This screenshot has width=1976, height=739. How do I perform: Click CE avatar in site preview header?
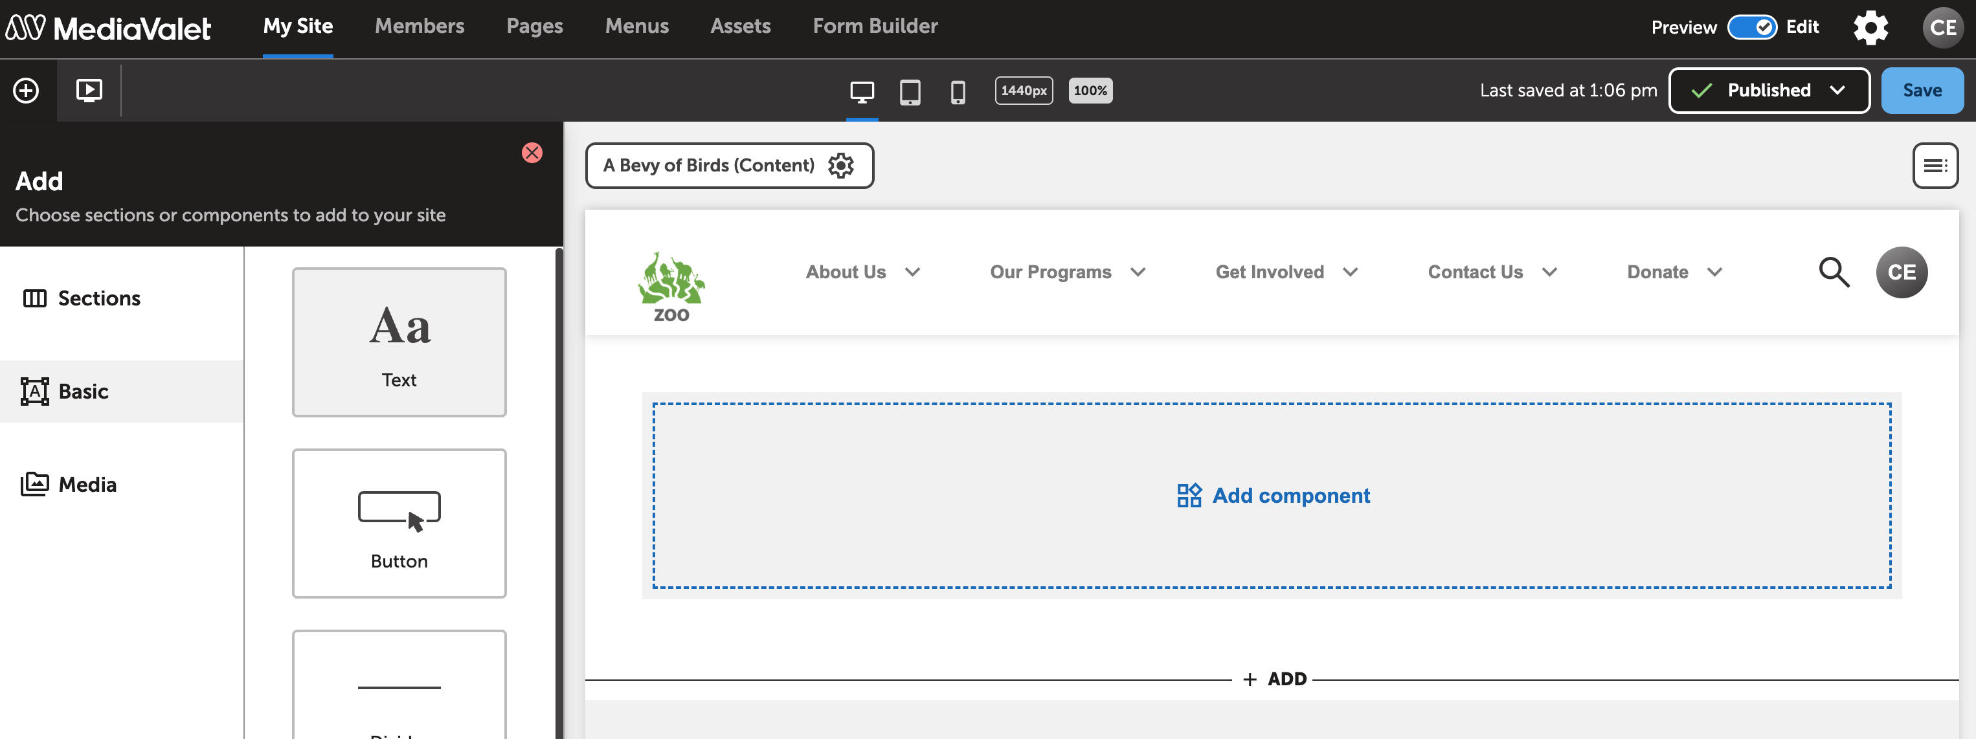coord(1902,272)
